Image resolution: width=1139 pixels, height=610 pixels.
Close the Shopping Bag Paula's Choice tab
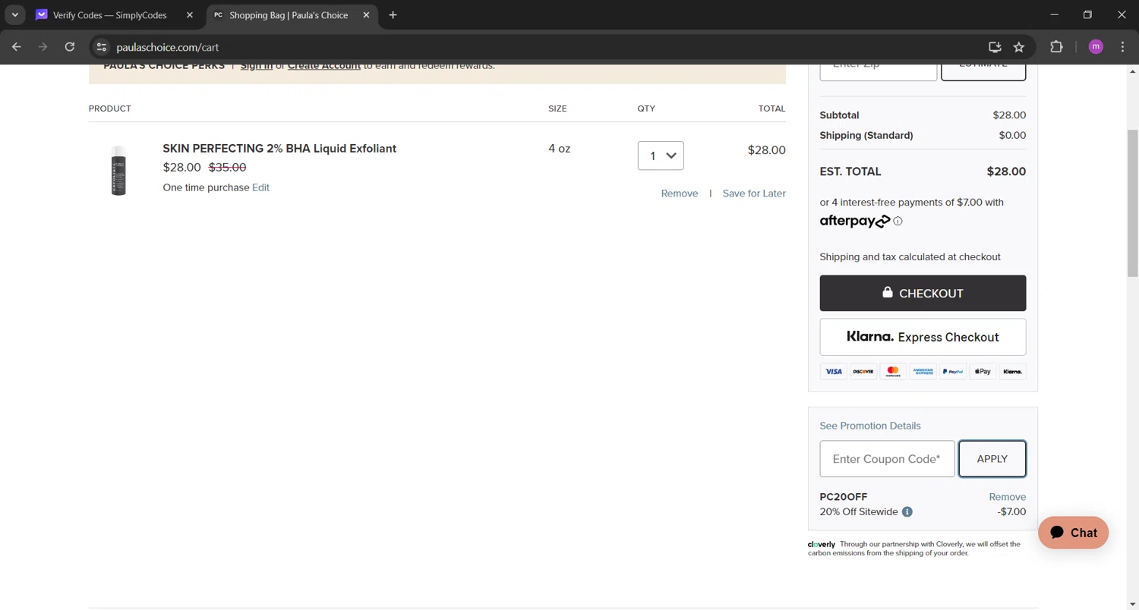pos(366,15)
